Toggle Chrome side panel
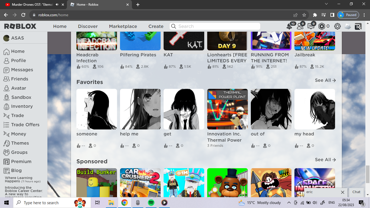370x208 pixels. tap(332, 15)
